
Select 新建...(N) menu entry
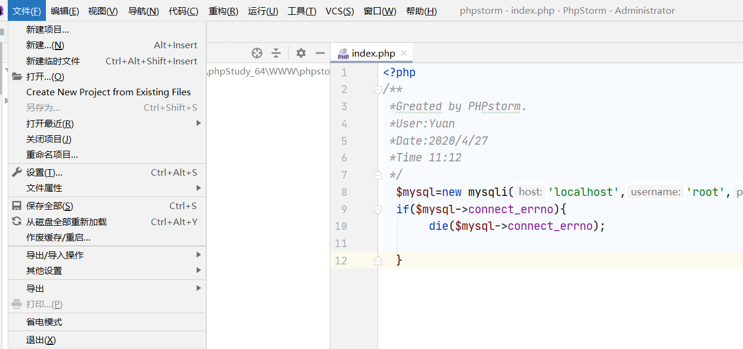107,45
